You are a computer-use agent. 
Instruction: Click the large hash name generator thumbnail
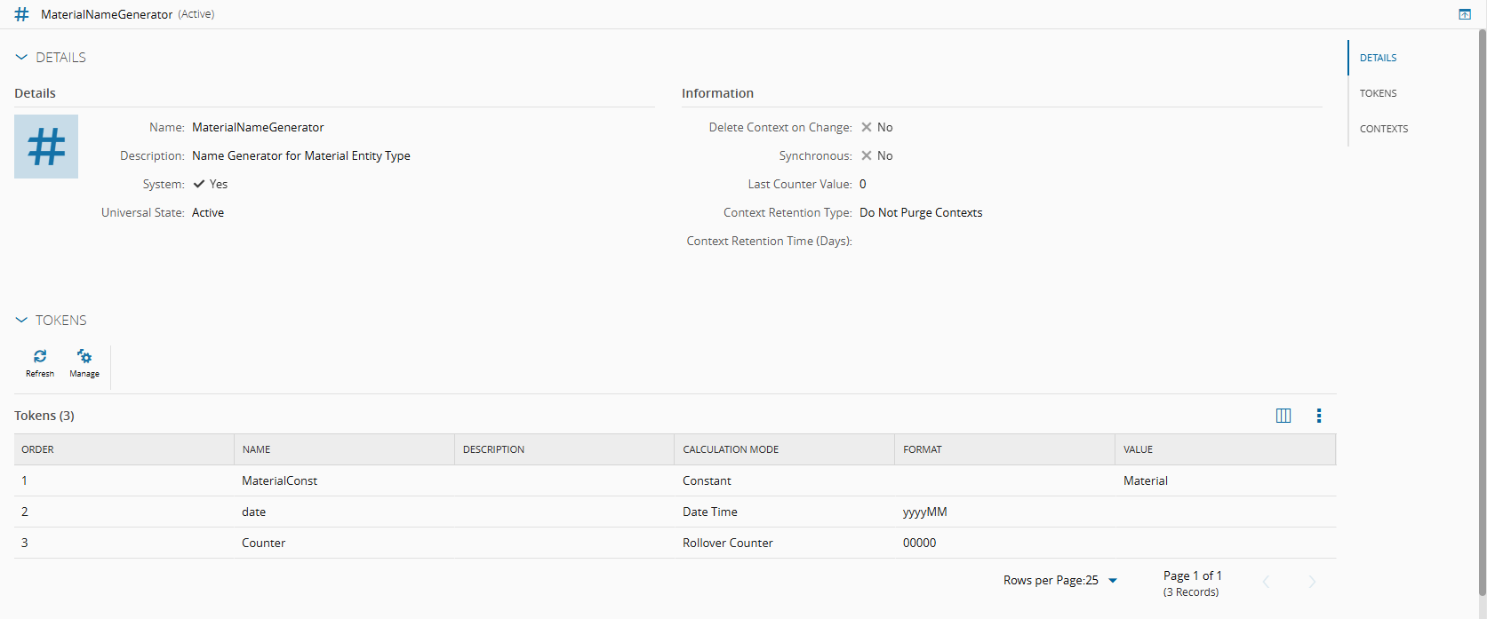point(46,147)
